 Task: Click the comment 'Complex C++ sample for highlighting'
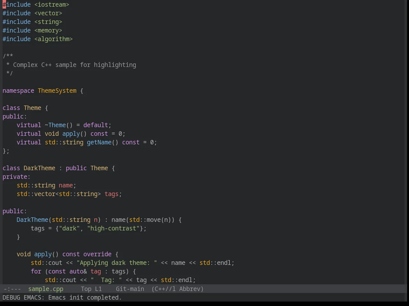(x=74, y=65)
